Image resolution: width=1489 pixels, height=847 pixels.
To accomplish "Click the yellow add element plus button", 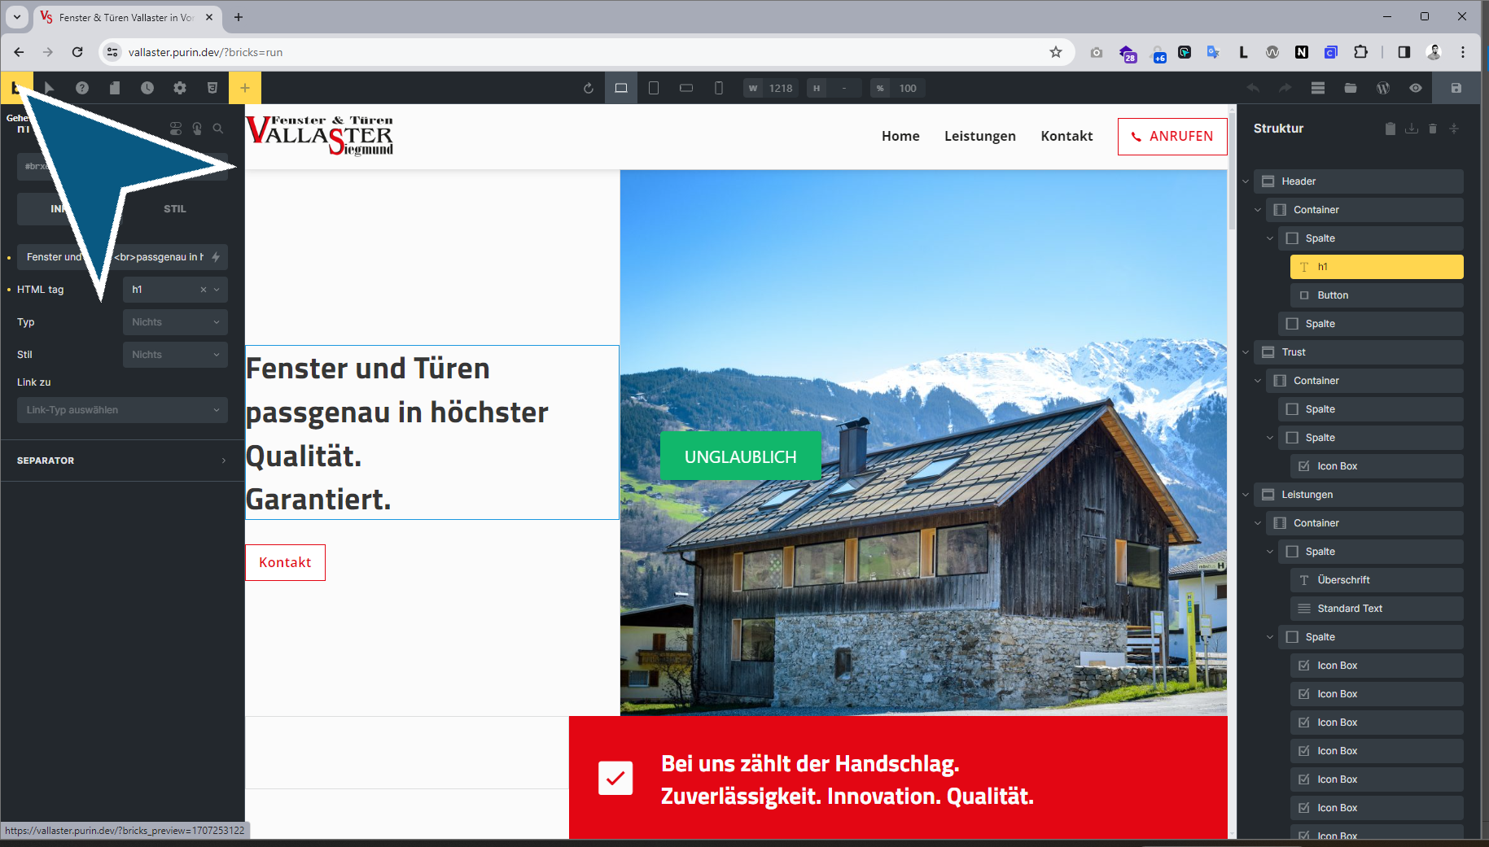I will tap(244, 88).
